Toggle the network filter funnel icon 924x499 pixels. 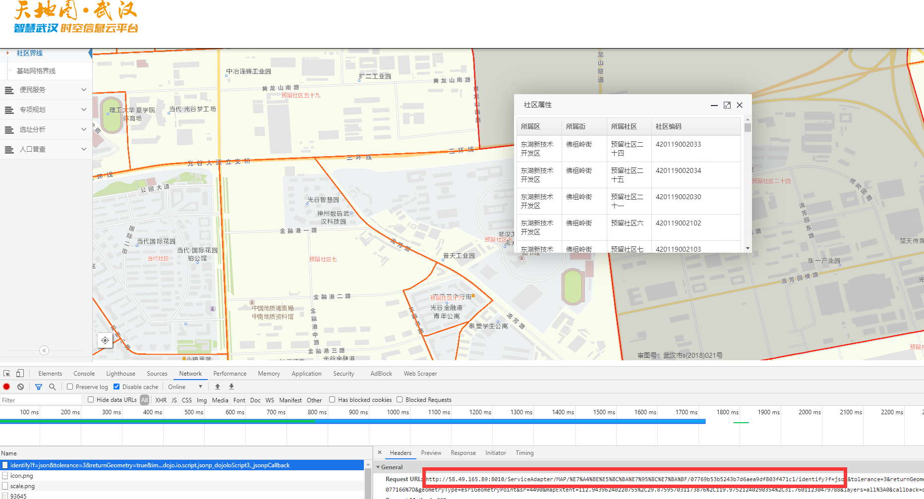tap(39, 387)
